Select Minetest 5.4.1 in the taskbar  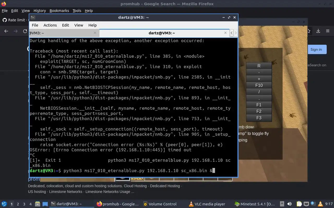click(x=255, y=204)
